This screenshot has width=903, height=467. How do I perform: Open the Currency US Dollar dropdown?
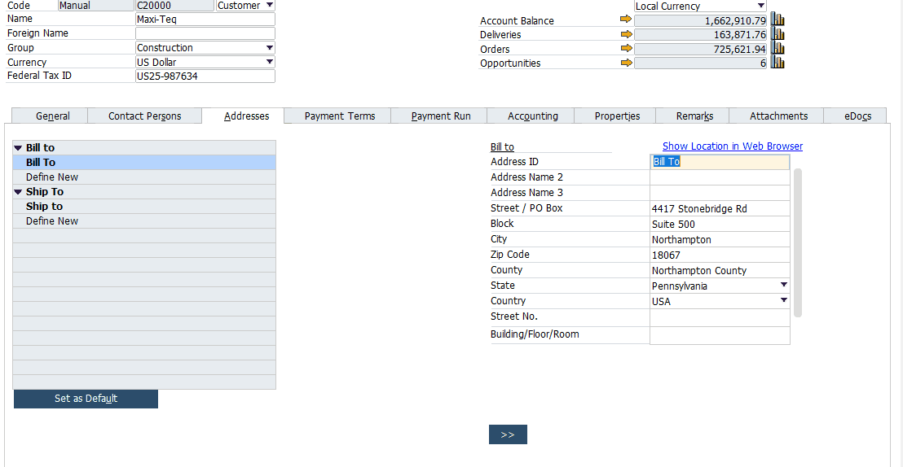point(270,62)
